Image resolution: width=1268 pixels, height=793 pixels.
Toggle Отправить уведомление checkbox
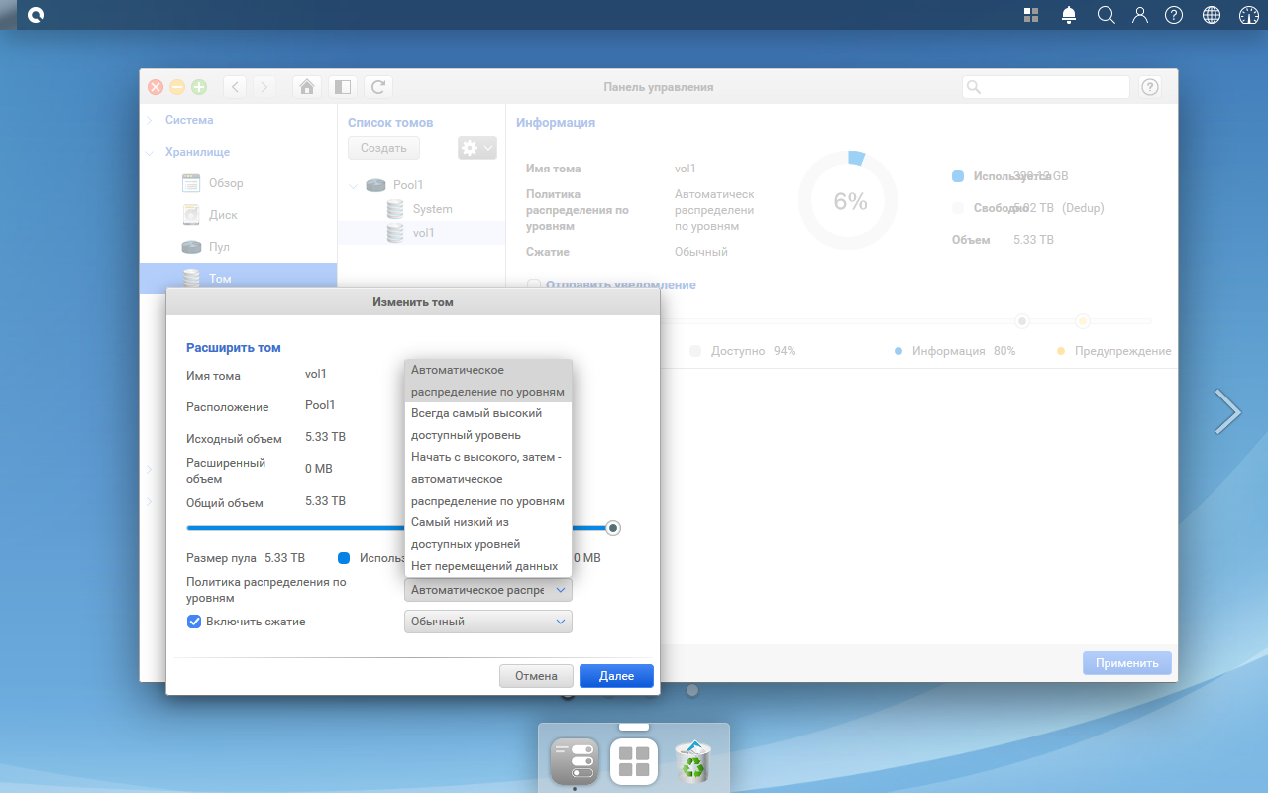534,284
